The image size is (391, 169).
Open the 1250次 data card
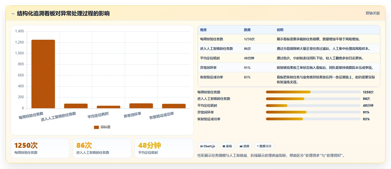click(40, 148)
